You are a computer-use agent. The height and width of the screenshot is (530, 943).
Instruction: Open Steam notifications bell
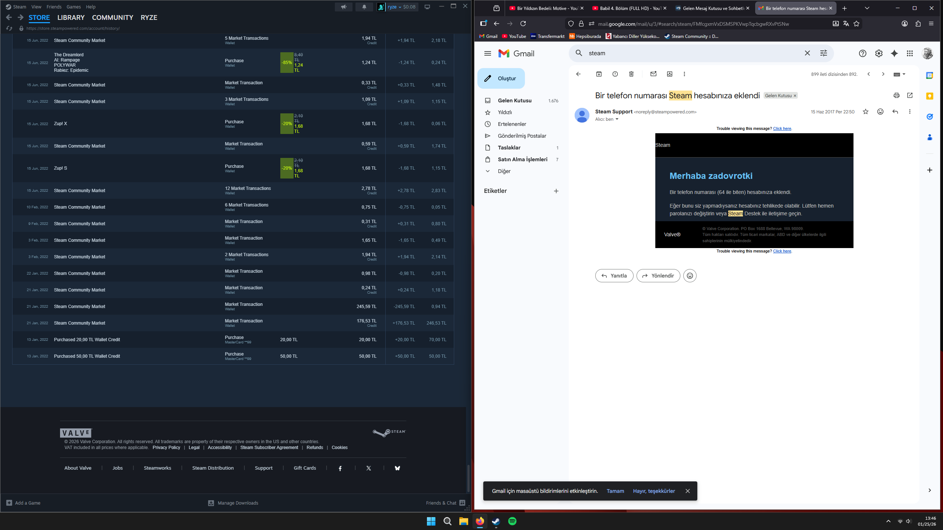[364, 7]
